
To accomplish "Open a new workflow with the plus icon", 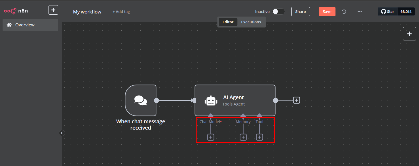I will 53,10.
